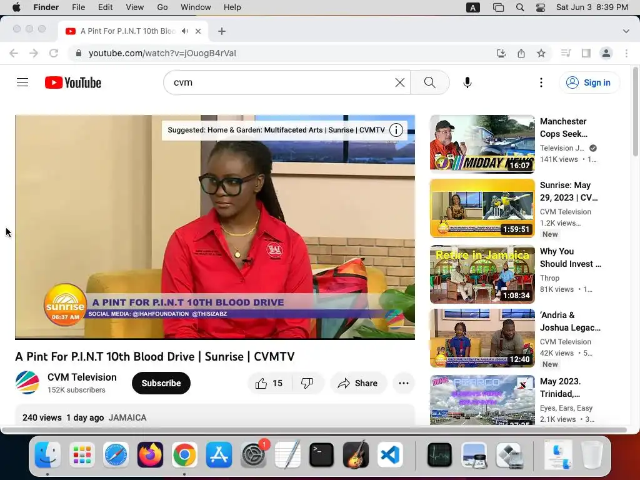The height and width of the screenshot is (480, 640).
Task: Open Retire in Jamaica video thumbnail
Action: [482, 274]
